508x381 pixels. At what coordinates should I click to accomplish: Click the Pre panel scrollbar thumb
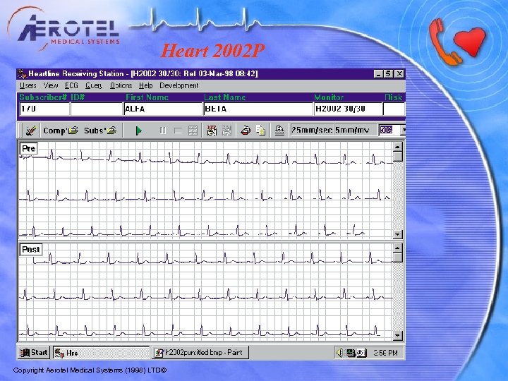398,157
